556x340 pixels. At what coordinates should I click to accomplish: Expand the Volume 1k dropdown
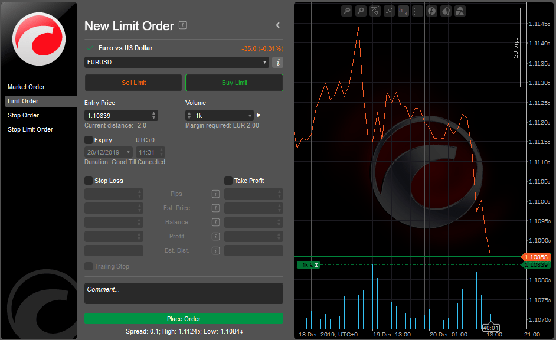coord(250,116)
